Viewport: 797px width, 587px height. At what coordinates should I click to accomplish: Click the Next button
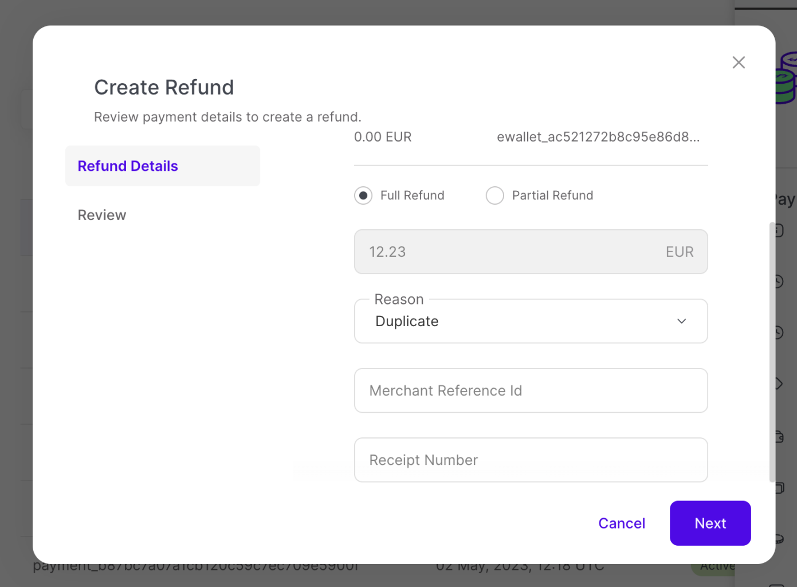pos(710,523)
